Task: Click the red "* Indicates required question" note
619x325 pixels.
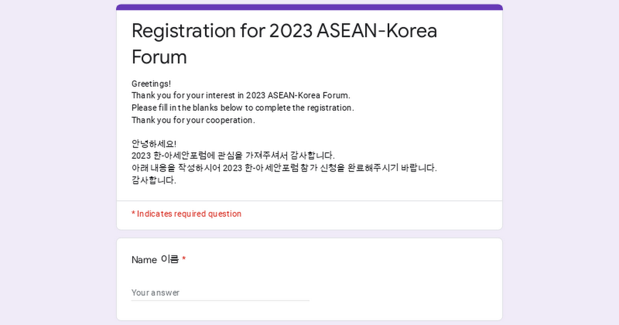Action: pos(186,214)
